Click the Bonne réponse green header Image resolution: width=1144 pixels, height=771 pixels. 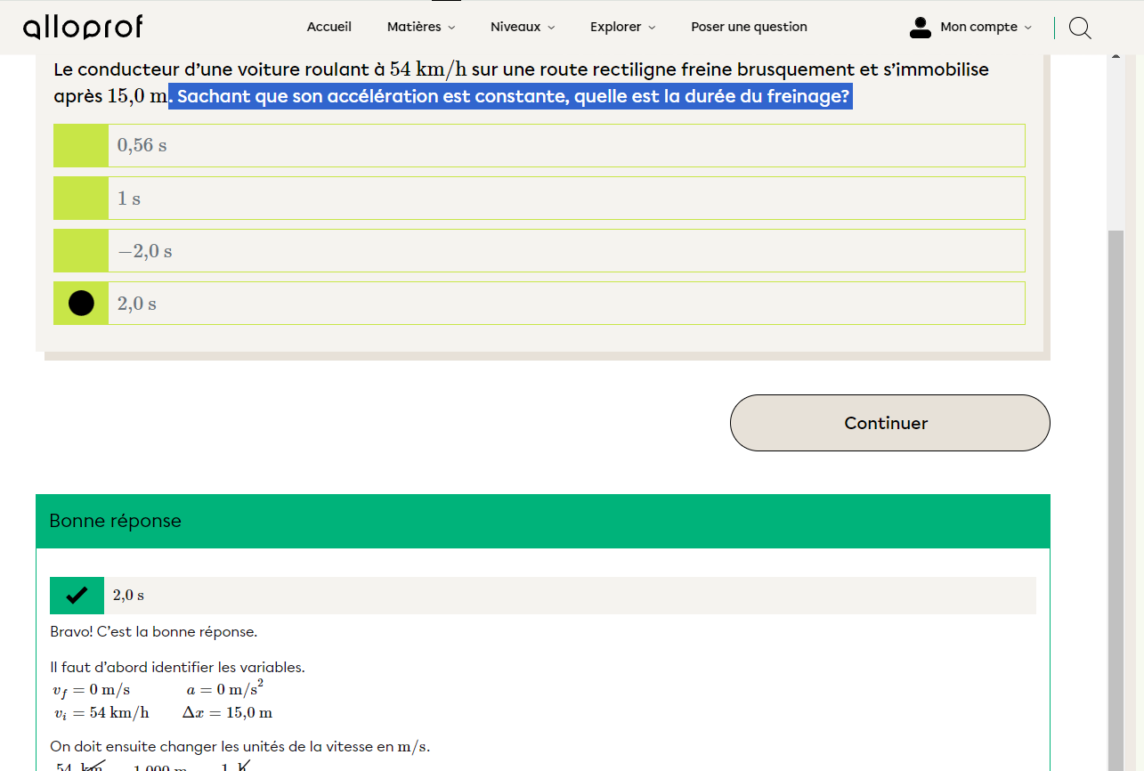pyautogui.click(x=542, y=521)
